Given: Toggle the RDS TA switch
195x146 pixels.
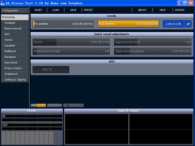Looking at the screenshot, I should [51, 70].
